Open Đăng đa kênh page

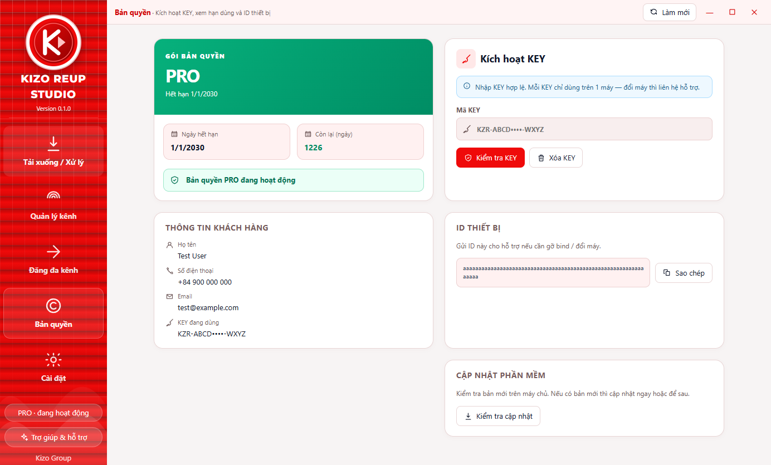coord(53,260)
